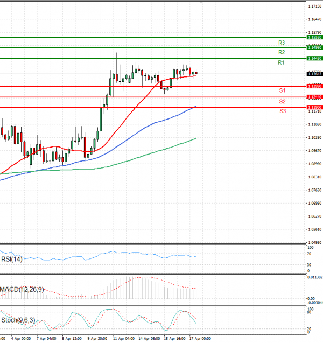
Task: Click the S3 support label
Action: (282, 111)
